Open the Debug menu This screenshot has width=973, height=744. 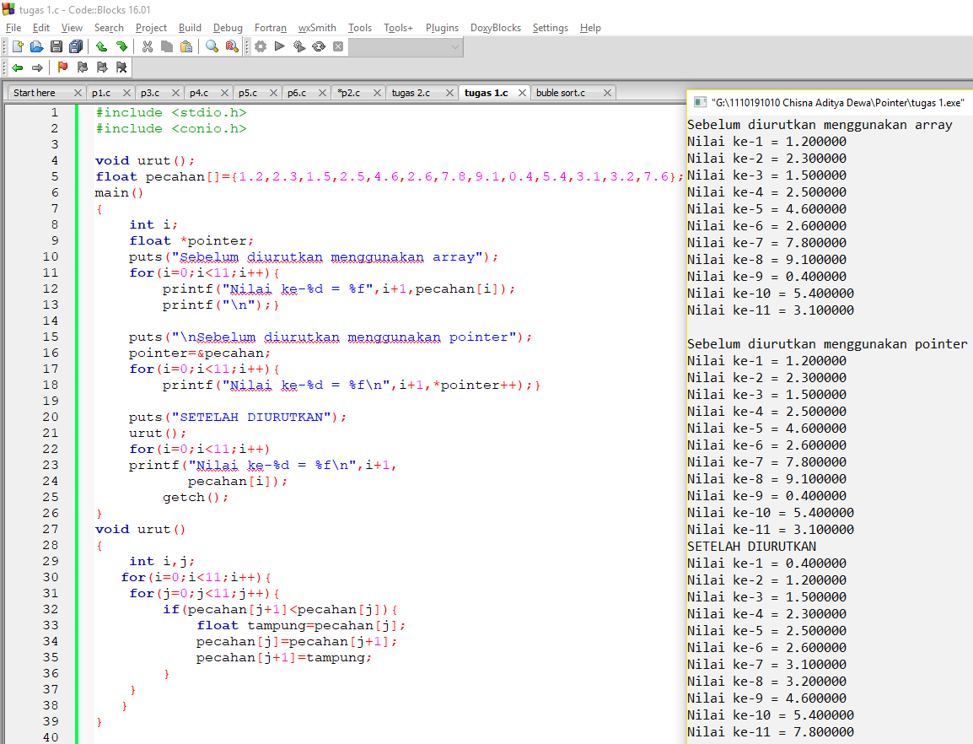pos(228,28)
